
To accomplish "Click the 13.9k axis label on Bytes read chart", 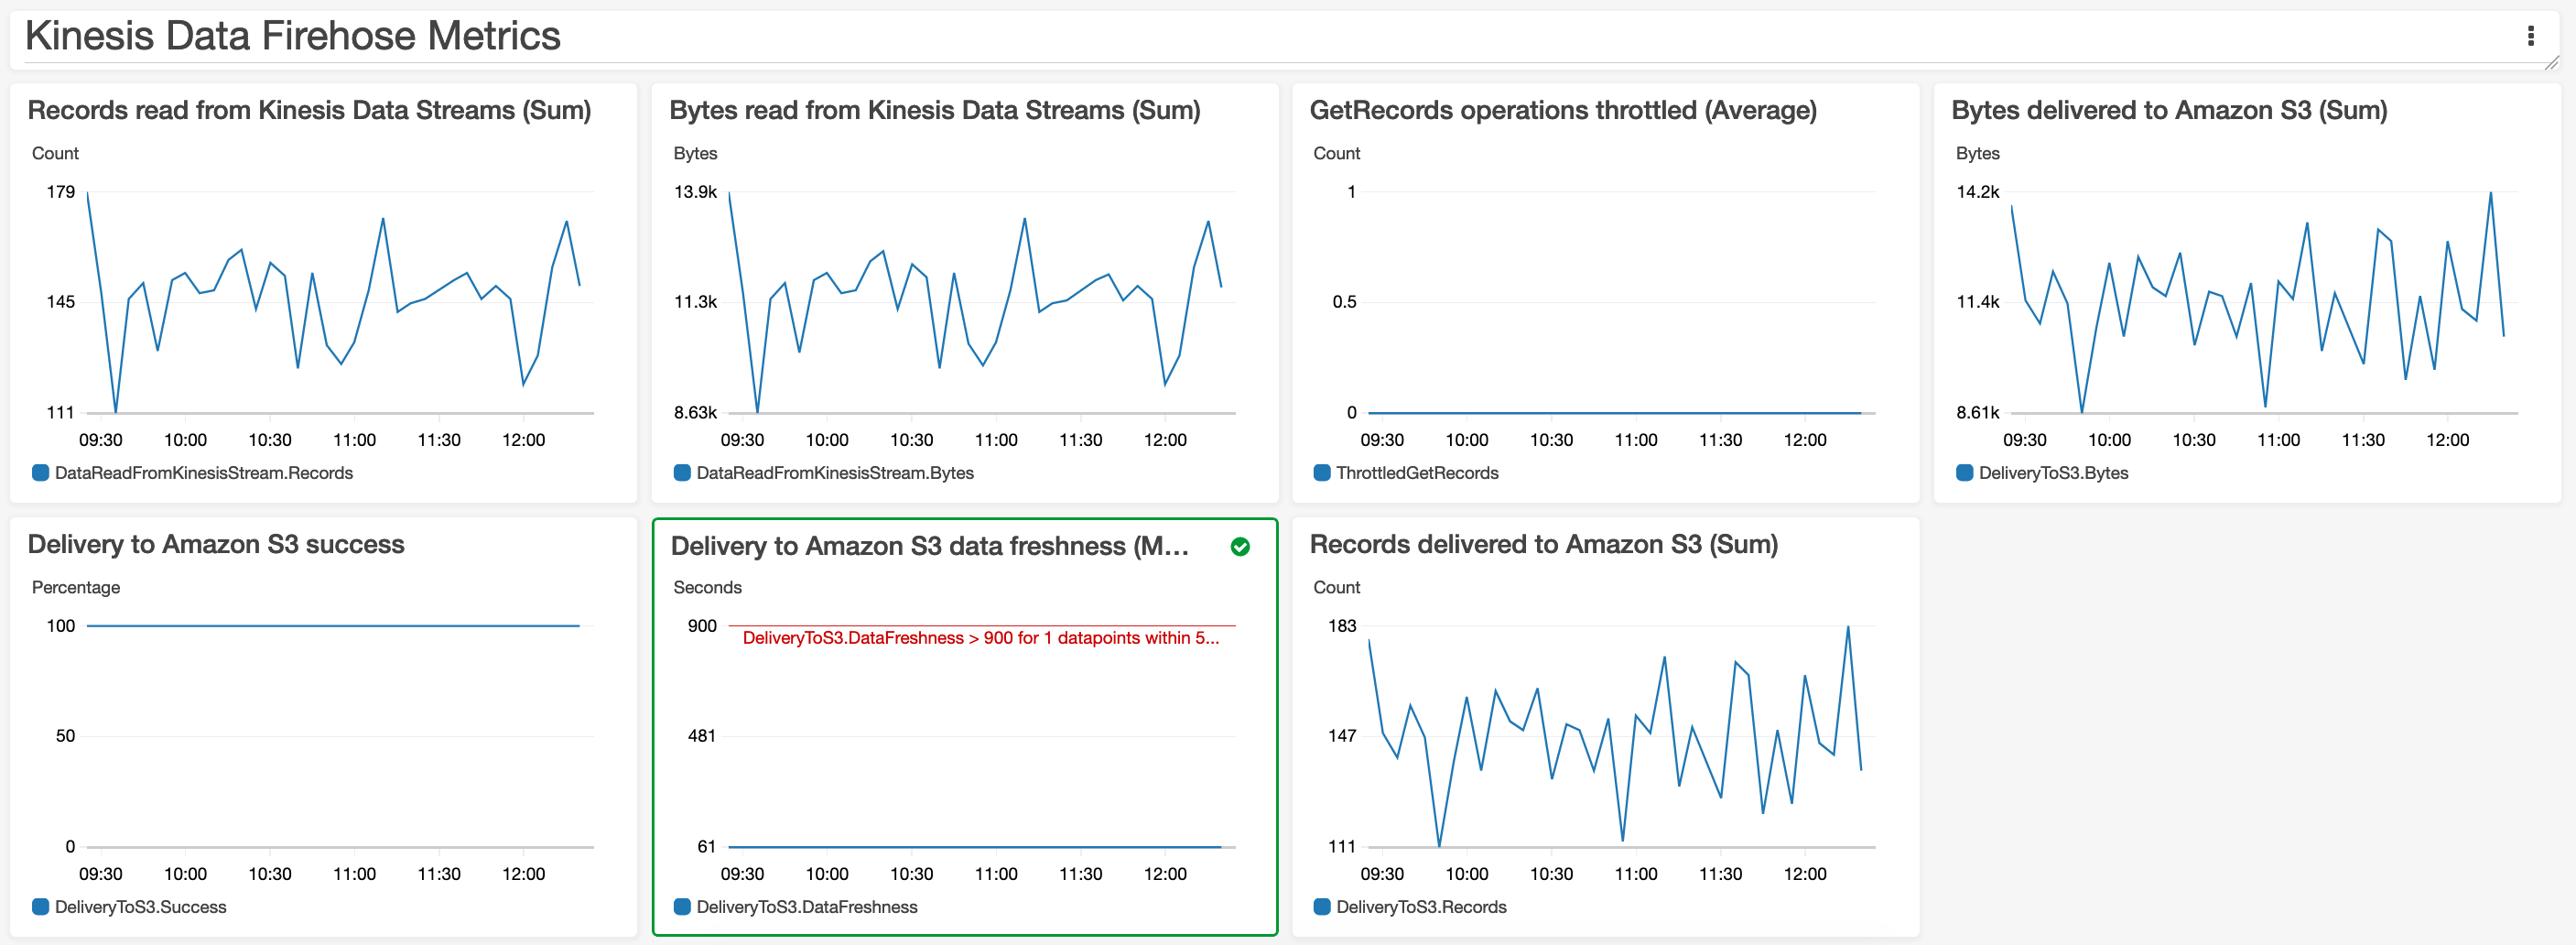I will (x=695, y=192).
